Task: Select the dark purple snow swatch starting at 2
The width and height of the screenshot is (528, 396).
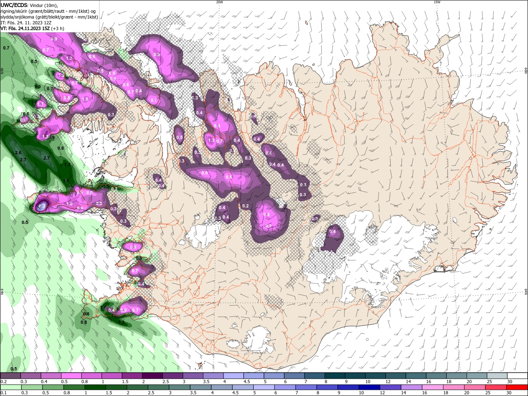Action: tap(152, 376)
